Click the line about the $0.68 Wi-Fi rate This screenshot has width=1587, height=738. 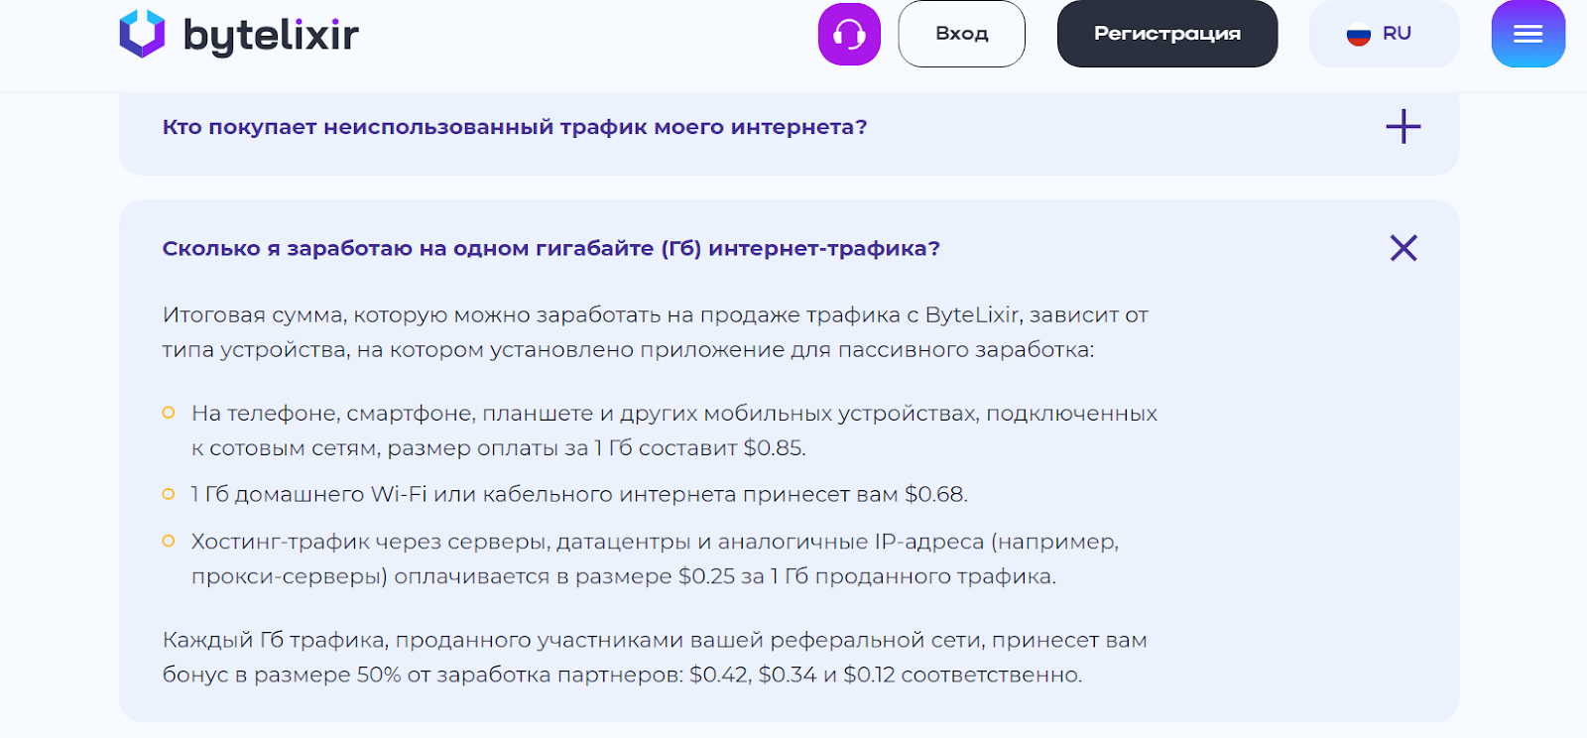click(579, 494)
